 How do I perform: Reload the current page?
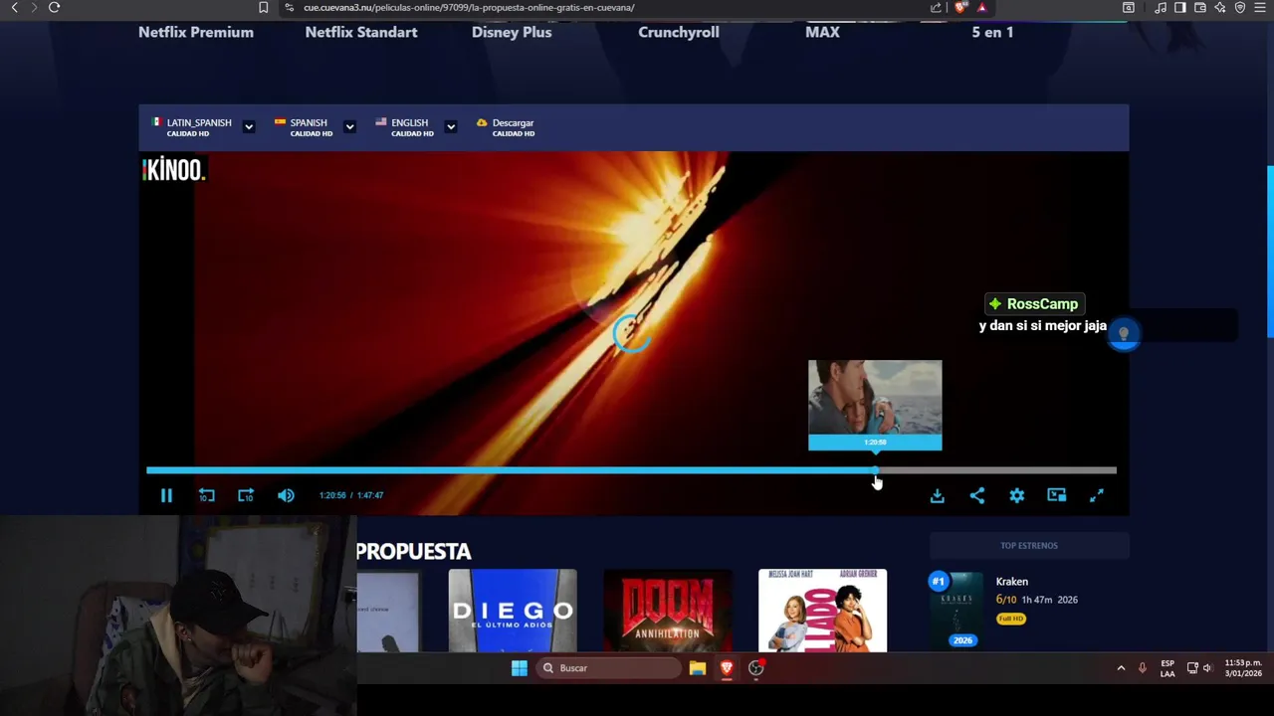click(54, 8)
